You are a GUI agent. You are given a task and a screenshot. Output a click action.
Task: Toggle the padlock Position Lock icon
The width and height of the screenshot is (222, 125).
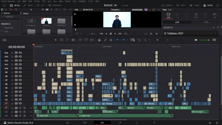point(111,40)
